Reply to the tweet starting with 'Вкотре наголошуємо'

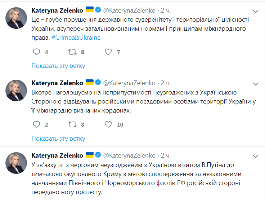[x=36, y=124]
